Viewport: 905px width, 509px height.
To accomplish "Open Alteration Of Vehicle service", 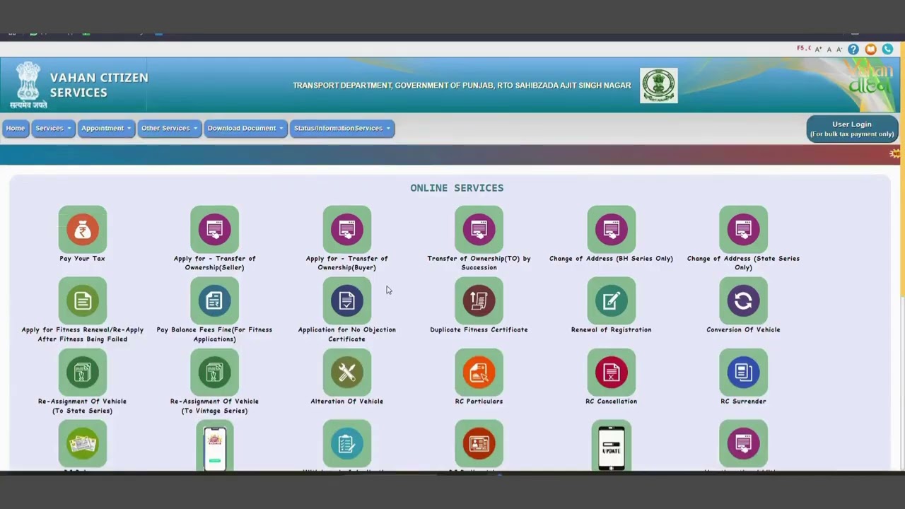I will (346, 373).
